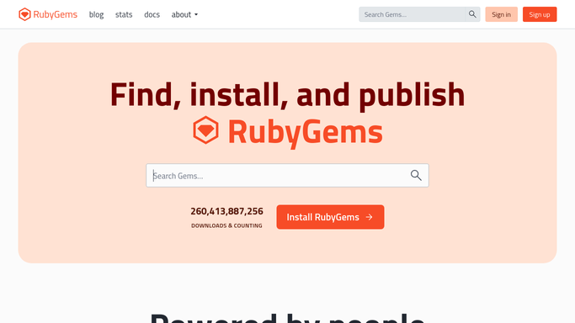The height and width of the screenshot is (323, 575).
Task: Click the DOWNLOADS & COUNTING label
Action: [x=226, y=225]
